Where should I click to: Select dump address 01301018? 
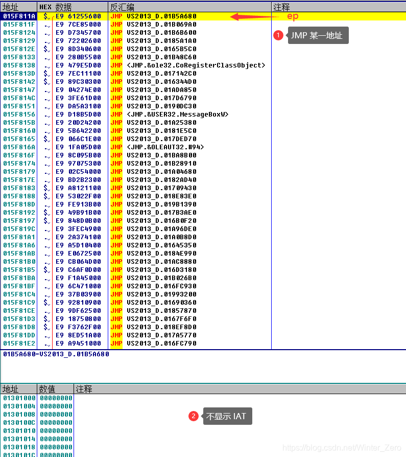click(19, 447)
